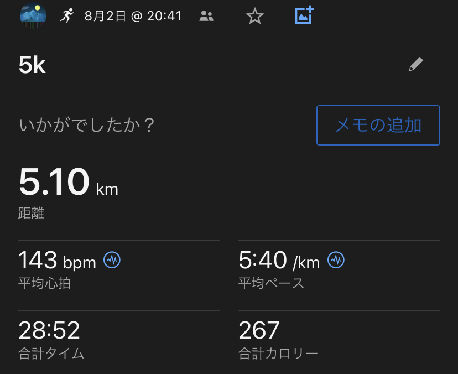
Task: Tap the profile avatar picture
Action: point(33,15)
